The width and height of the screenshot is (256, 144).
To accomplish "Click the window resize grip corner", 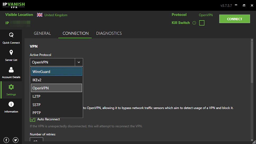I will (x=254, y=142).
